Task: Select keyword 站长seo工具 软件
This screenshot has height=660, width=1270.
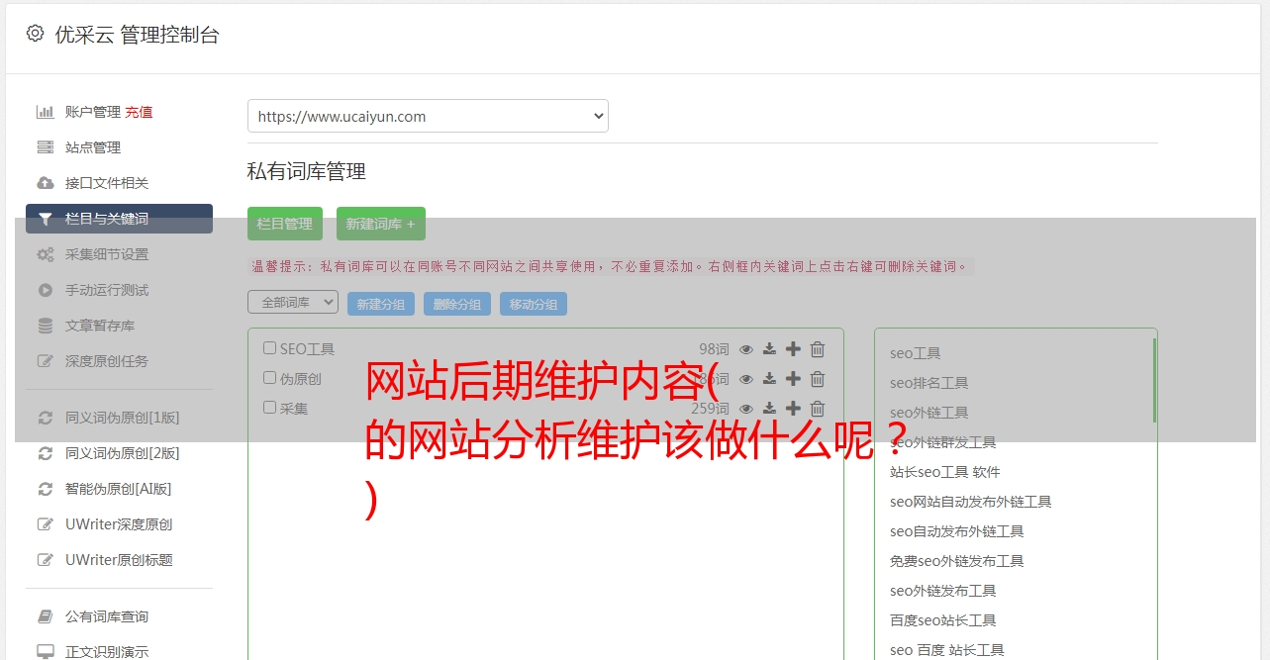Action: pyautogui.click(x=945, y=472)
